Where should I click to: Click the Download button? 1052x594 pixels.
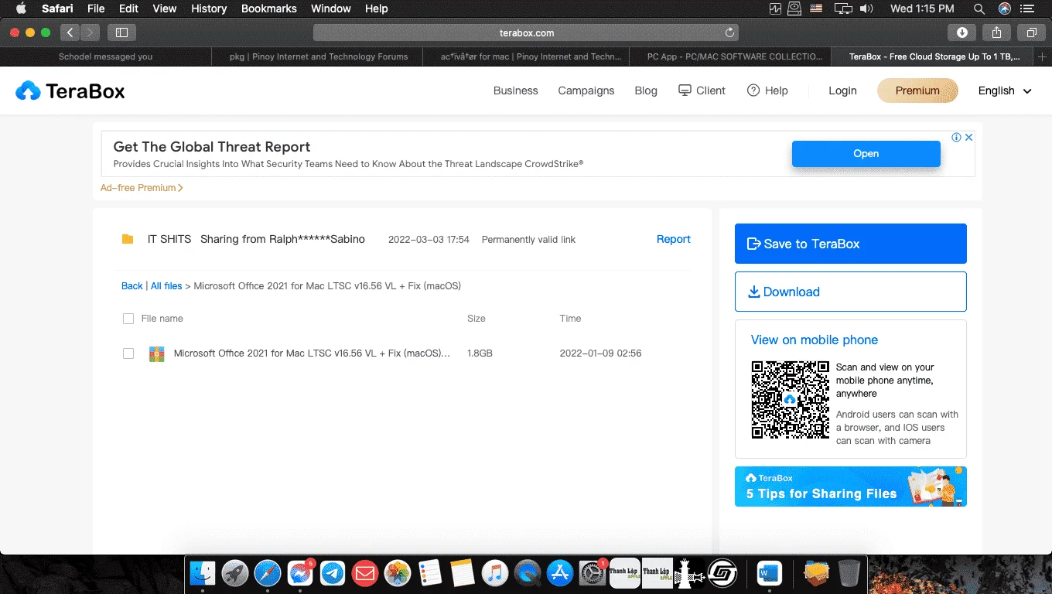point(851,292)
